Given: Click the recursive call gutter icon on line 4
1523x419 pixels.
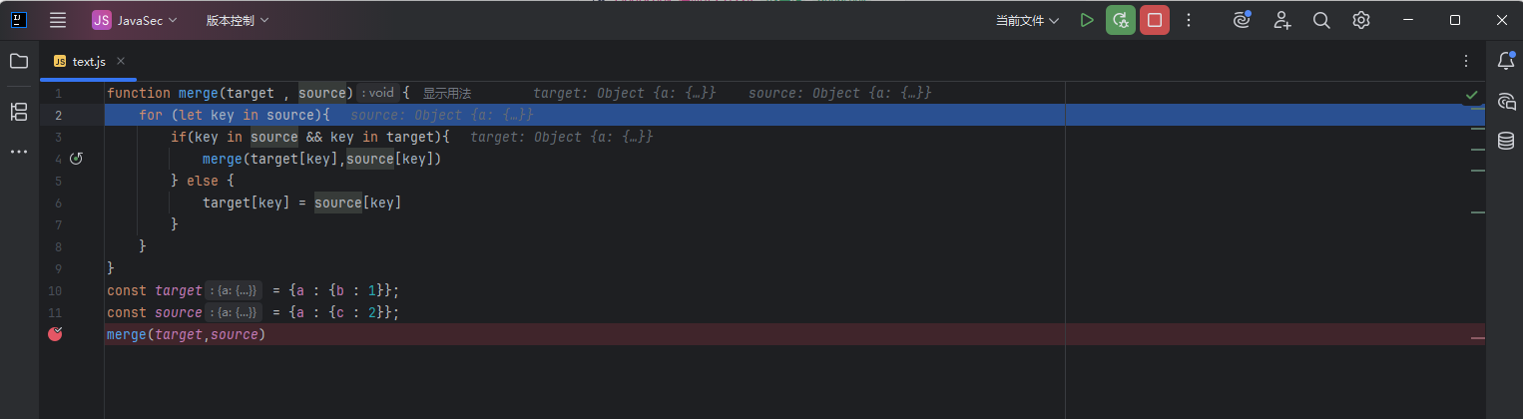Looking at the screenshot, I should [x=76, y=159].
